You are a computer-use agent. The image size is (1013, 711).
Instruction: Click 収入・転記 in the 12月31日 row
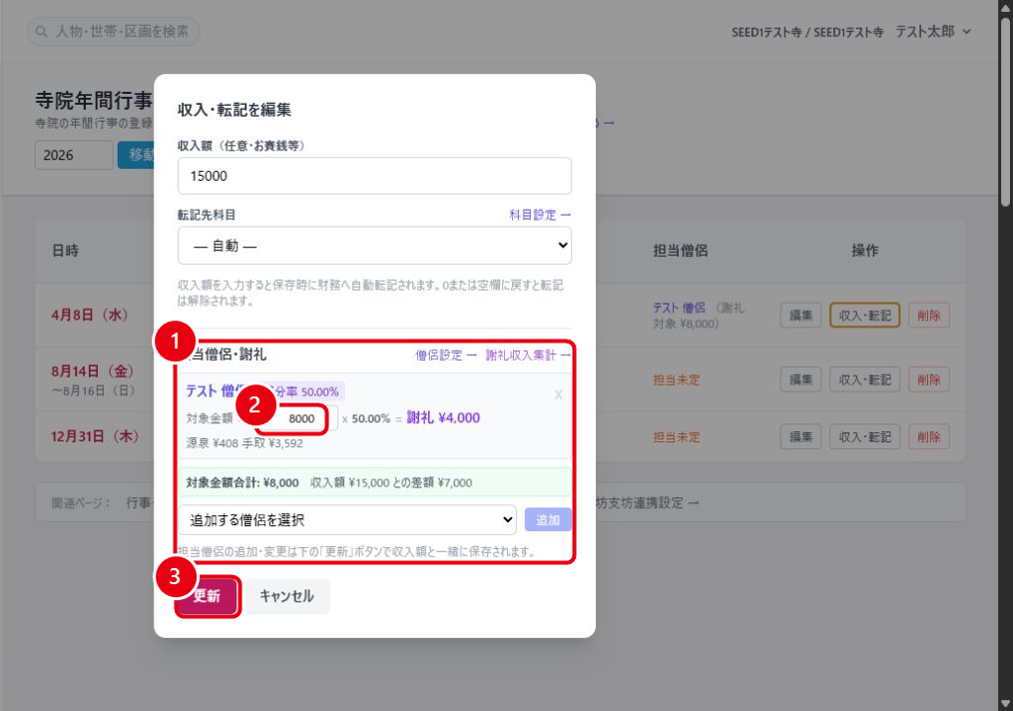pyautogui.click(x=864, y=437)
